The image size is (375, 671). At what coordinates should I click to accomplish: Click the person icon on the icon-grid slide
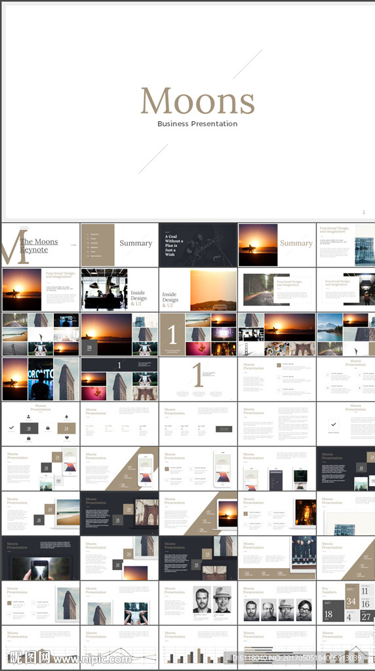coord(29,416)
